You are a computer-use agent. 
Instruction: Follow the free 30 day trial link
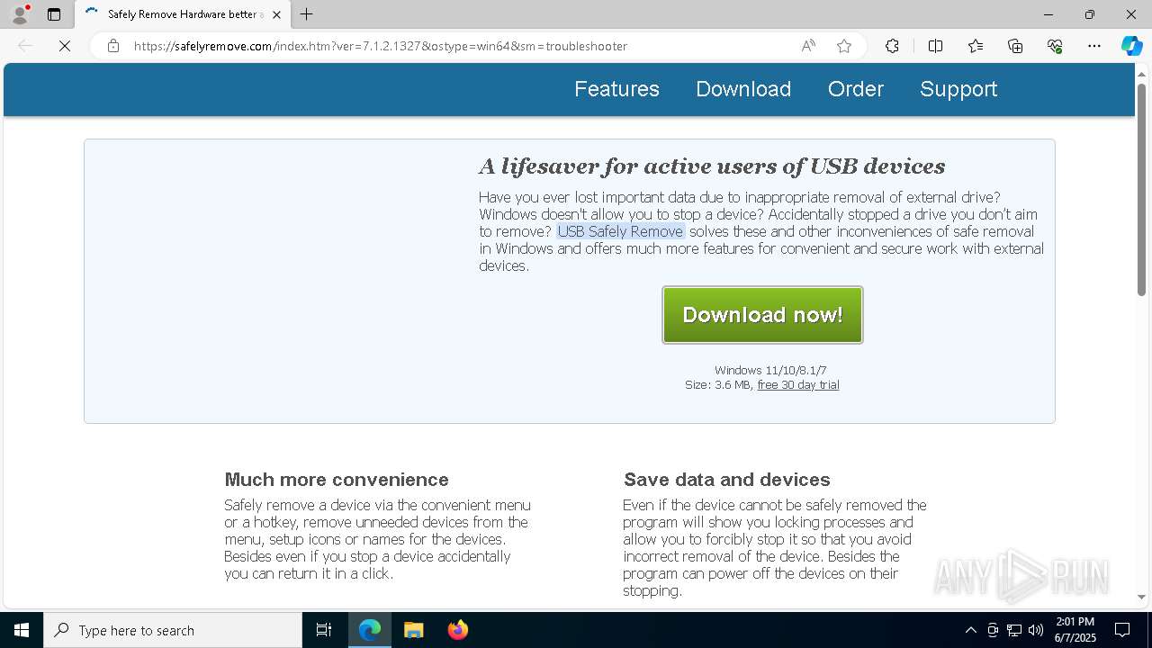pos(798,385)
